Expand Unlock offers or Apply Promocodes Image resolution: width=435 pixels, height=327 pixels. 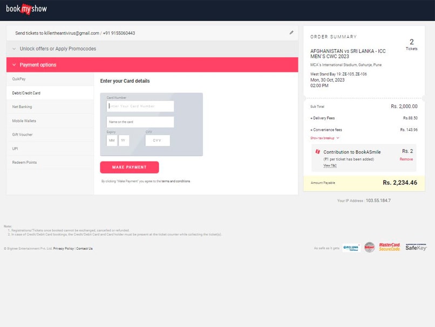tap(152, 49)
